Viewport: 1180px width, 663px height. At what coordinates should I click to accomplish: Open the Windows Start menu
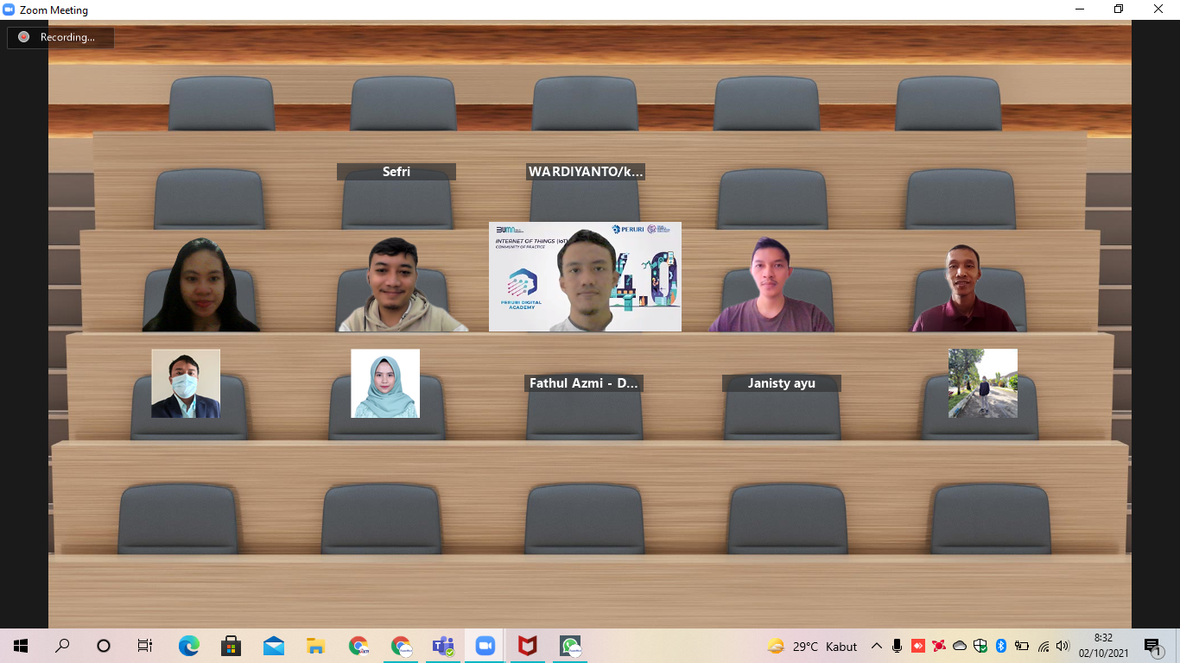(x=21, y=646)
